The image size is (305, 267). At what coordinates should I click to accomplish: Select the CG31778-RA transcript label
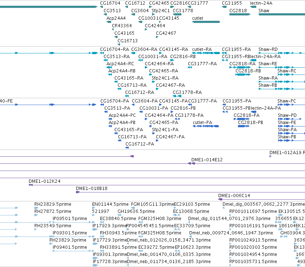coord(187,92)
